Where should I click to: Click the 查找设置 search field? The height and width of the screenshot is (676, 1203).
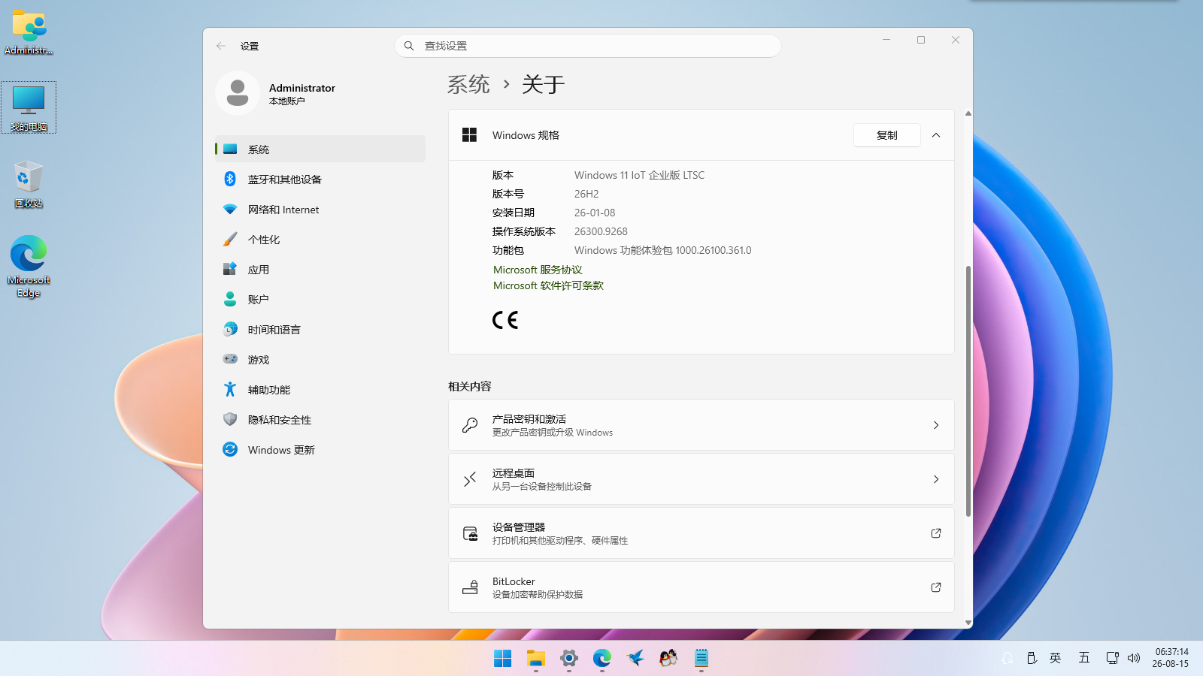click(588, 46)
